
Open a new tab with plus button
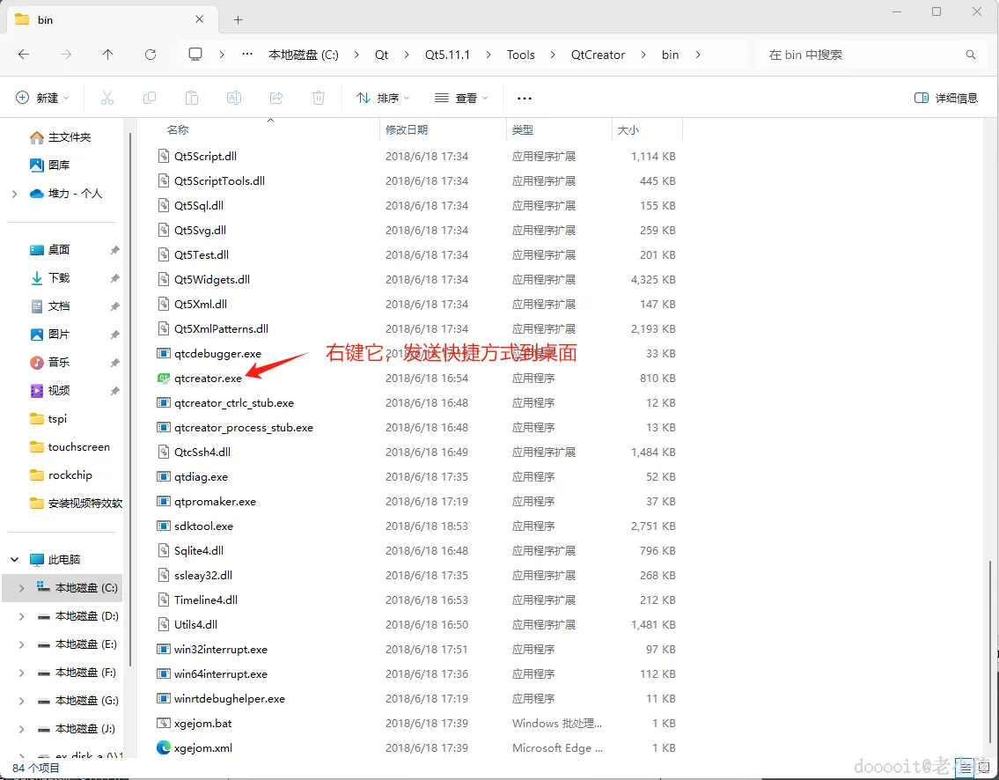point(239,19)
